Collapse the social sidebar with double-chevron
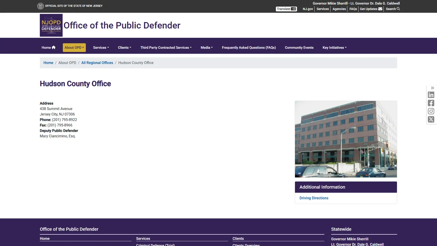The width and height of the screenshot is (437, 246). [x=432, y=88]
